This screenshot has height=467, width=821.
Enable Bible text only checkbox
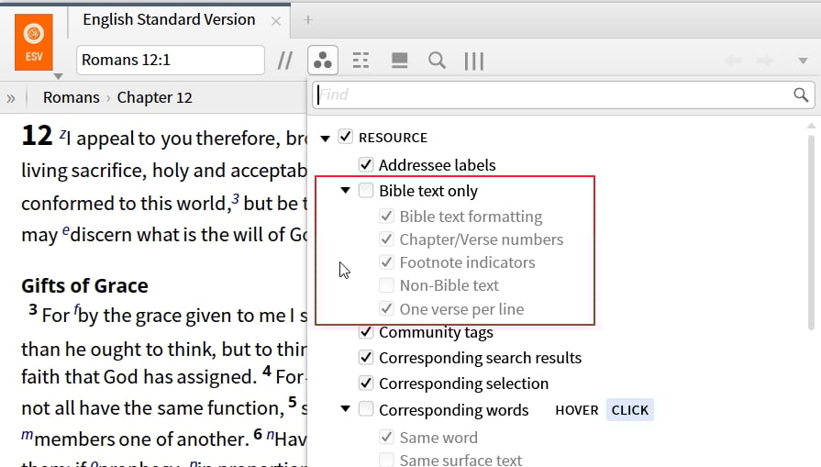(366, 190)
